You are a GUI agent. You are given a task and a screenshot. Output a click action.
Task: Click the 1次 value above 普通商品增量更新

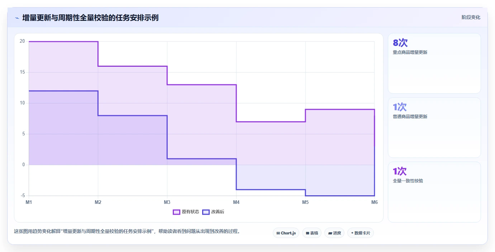(400, 107)
